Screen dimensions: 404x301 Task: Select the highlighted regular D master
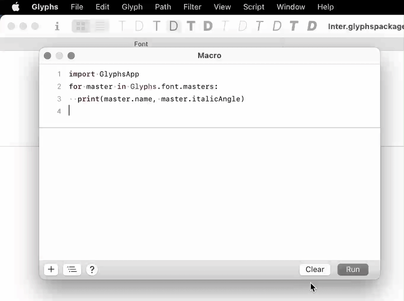[x=174, y=26]
